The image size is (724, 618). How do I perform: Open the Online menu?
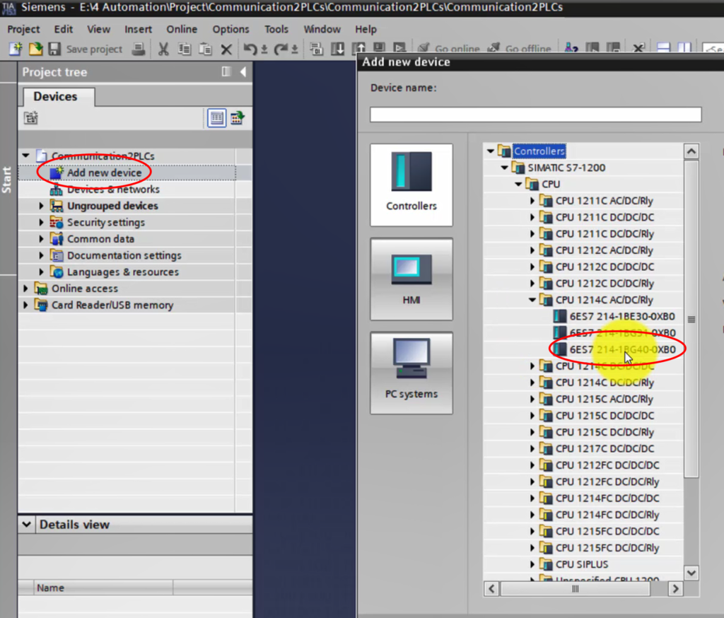point(182,29)
